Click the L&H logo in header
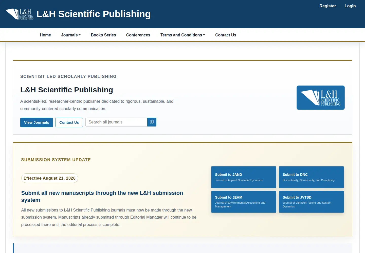 [x=20, y=14]
